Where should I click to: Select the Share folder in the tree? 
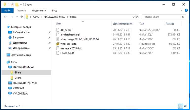pos(26,72)
